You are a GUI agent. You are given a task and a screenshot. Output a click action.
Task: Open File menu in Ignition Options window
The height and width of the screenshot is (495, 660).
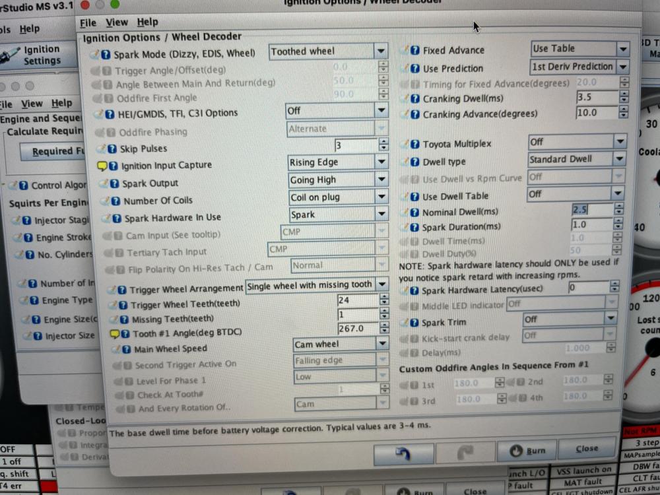pos(88,23)
